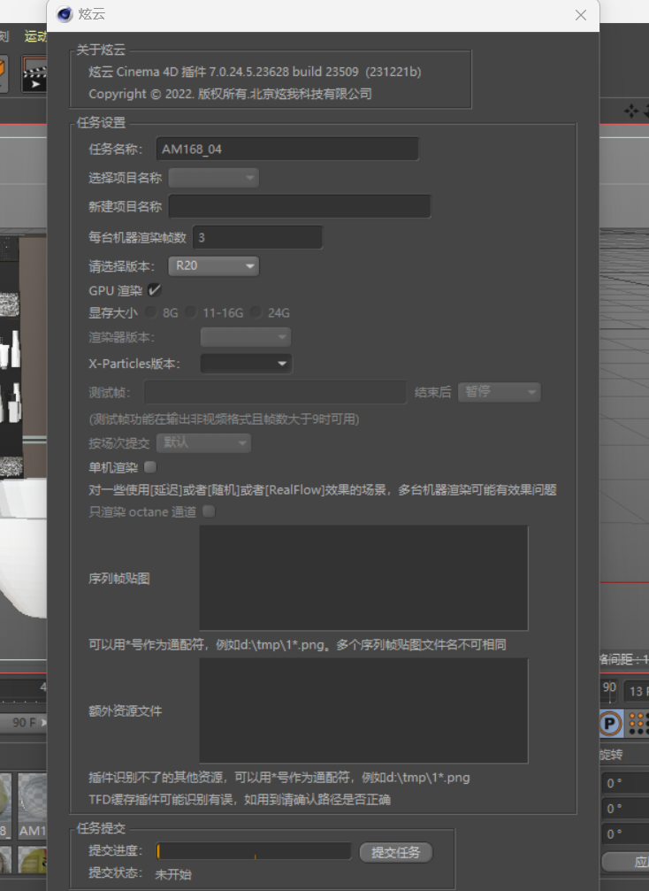Expand the 渲染器版本 dropdown
The image size is (649, 891).
[x=246, y=337]
